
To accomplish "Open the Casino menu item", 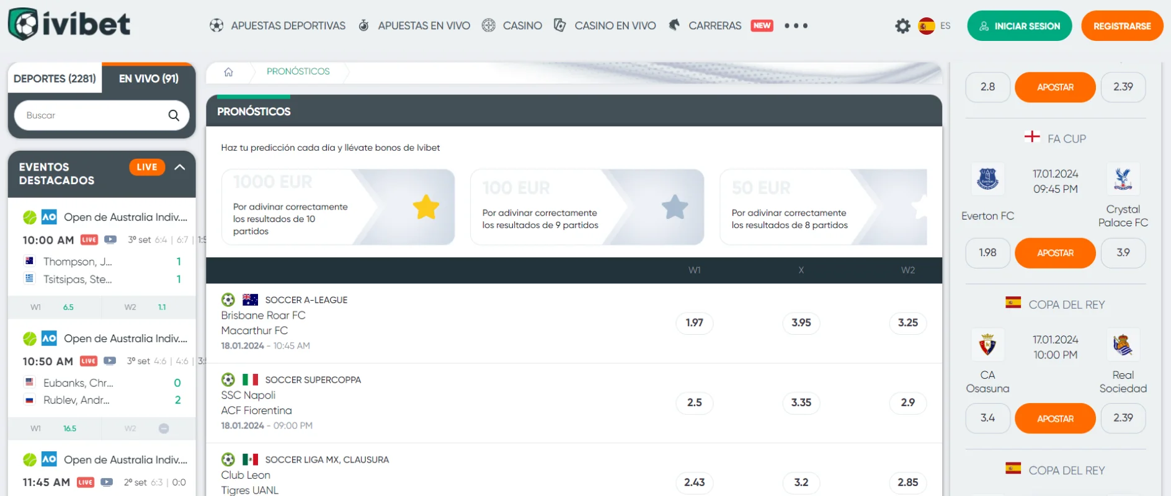I will (x=512, y=25).
